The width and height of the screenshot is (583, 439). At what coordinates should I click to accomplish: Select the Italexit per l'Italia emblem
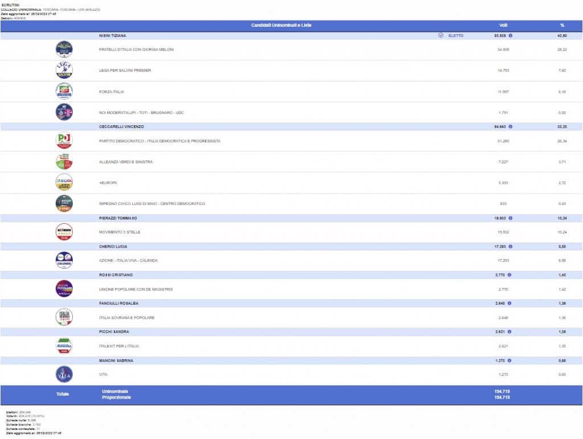tap(64, 346)
